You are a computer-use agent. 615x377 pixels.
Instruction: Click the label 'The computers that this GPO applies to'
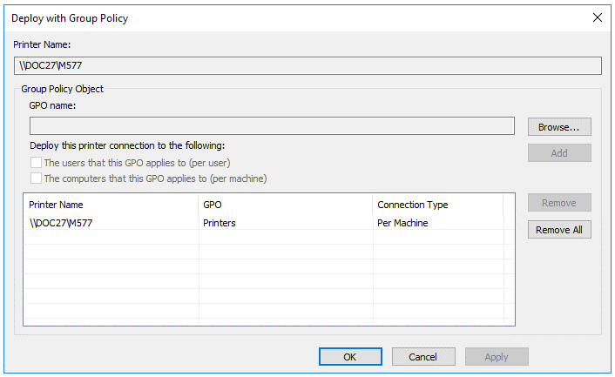pos(125,178)
